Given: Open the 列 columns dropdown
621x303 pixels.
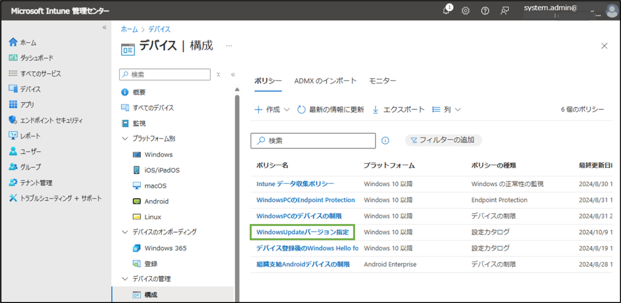Looking at the screenshot, I should tap(446, 109).
